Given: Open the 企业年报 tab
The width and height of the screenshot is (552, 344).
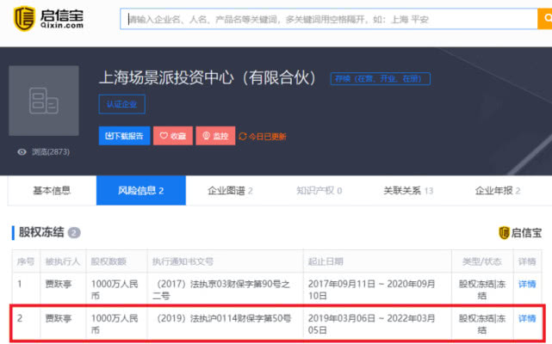Looking at the screenshot, I should click(x=498, y=190).
